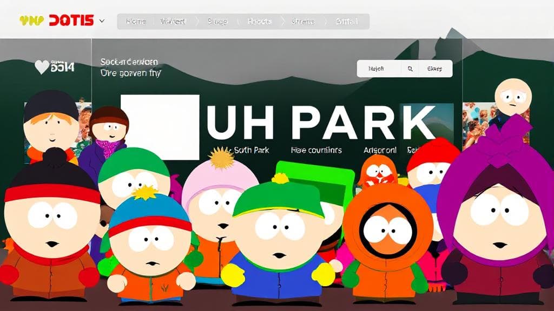The image size is (554, 311).
Task: Click the magnifying glass search icon
Action: 410,69
